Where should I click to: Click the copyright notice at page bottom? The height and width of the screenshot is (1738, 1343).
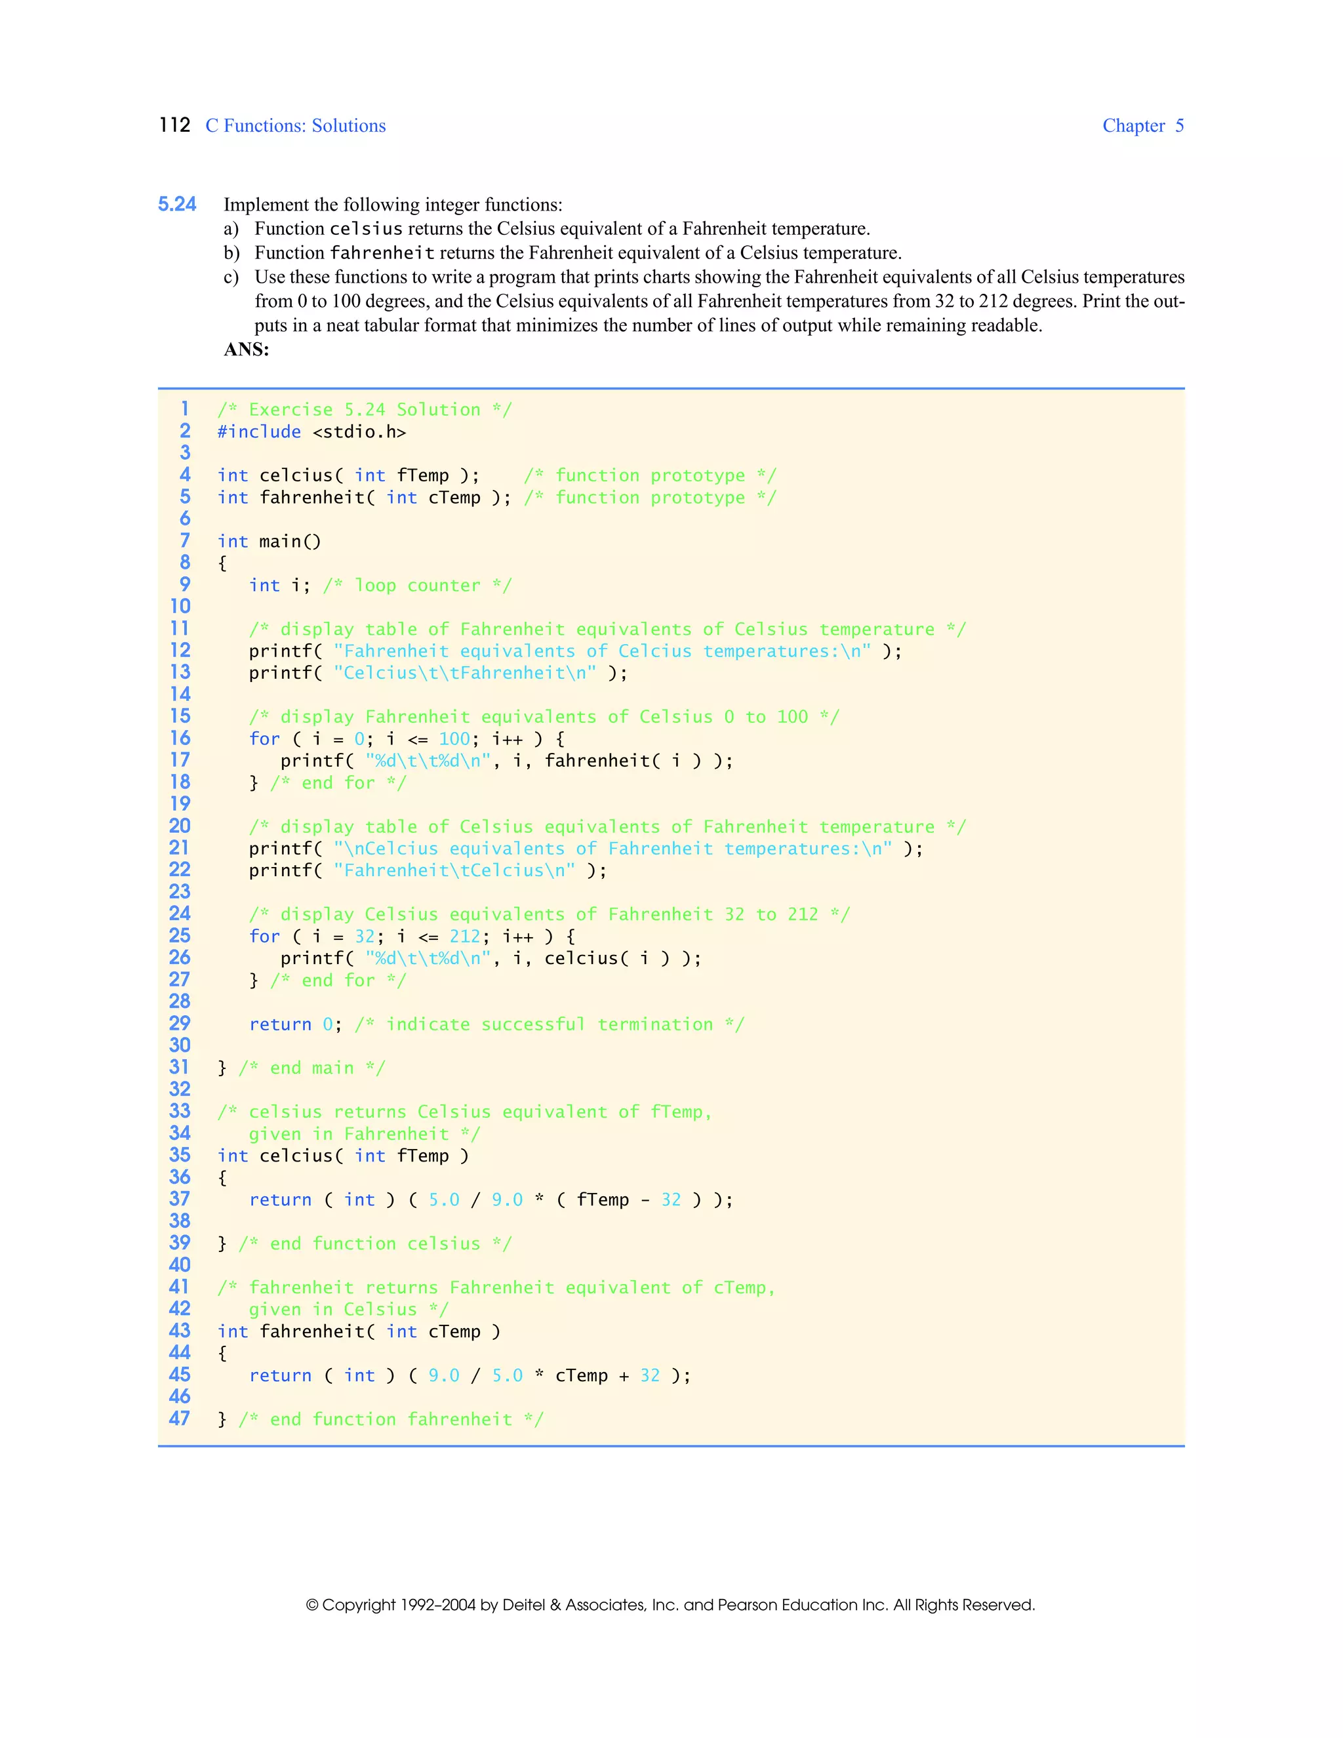pos(670,1604)
